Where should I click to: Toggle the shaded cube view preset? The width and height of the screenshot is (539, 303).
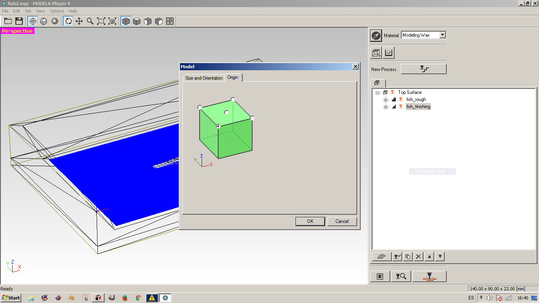125,21
